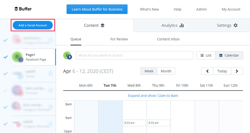250x133 pixels.
Task: Click Mon 6th column header
Action: 86,85
